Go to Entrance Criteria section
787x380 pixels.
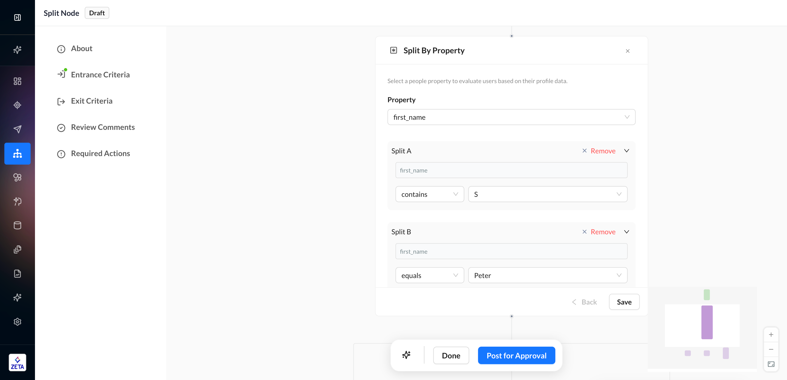[100, 75]
